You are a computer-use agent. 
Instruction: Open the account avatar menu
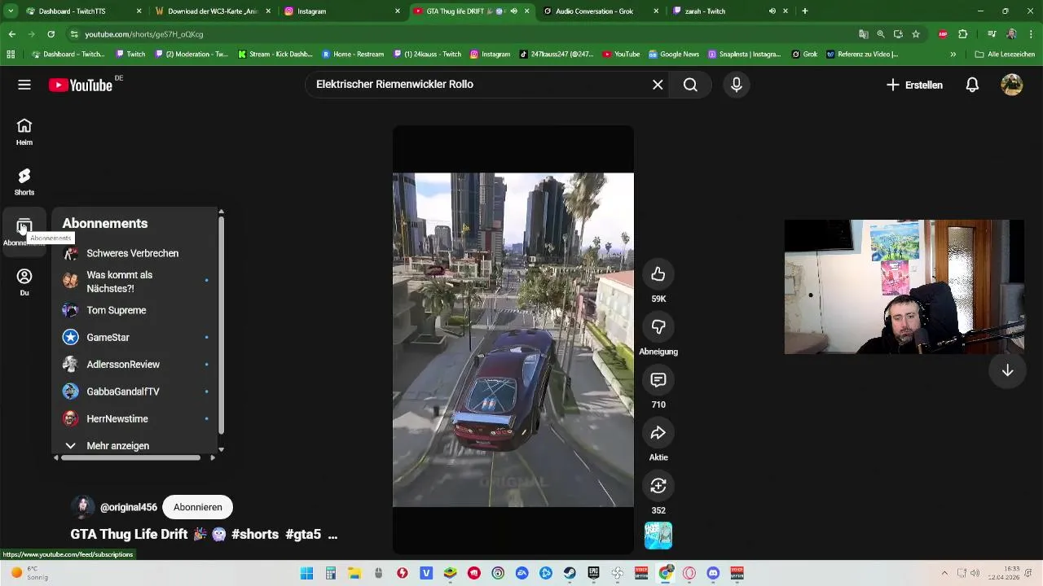click(x=1012, y=85)
